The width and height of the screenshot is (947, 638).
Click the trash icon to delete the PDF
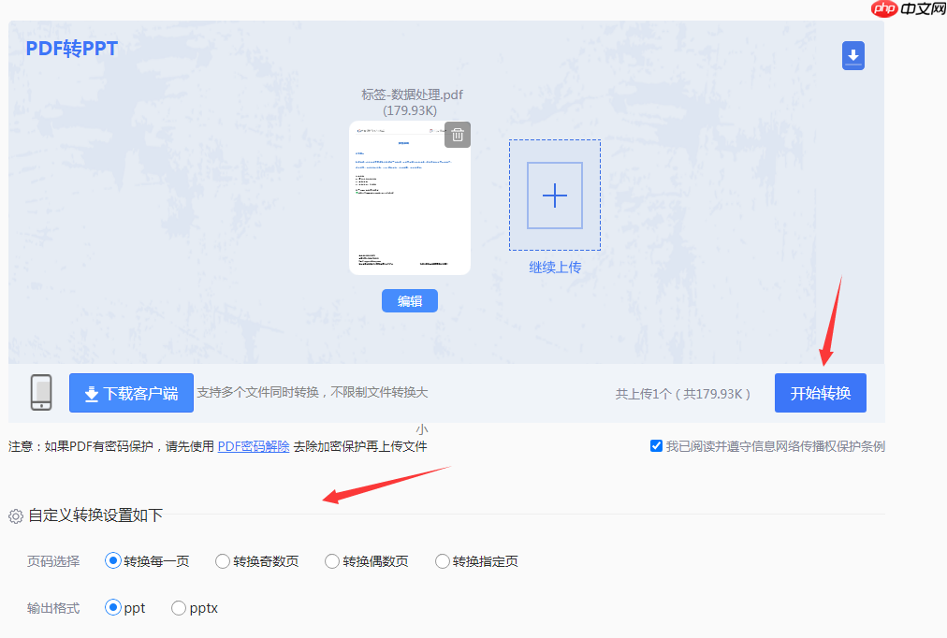point(457,134)
